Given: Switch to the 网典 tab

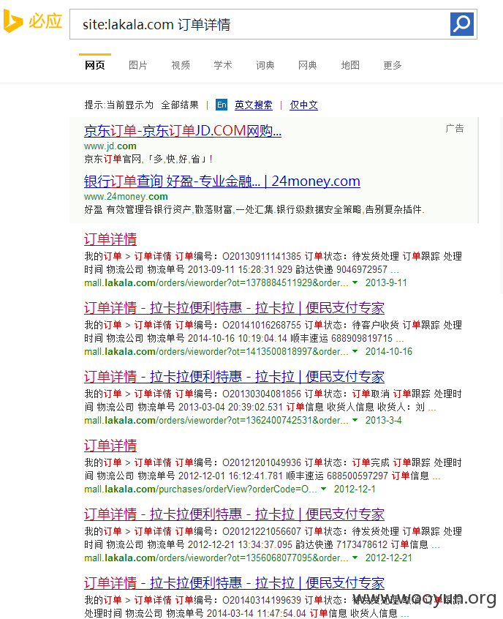Looking at the screenshot, I should 308,65.
